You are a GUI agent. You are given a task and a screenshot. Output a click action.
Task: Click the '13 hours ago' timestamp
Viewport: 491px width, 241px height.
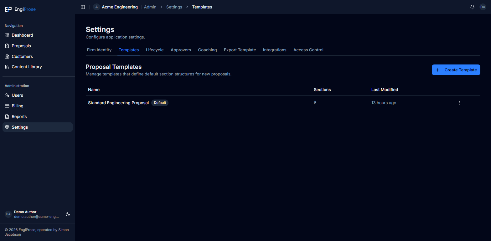[384, 103]
